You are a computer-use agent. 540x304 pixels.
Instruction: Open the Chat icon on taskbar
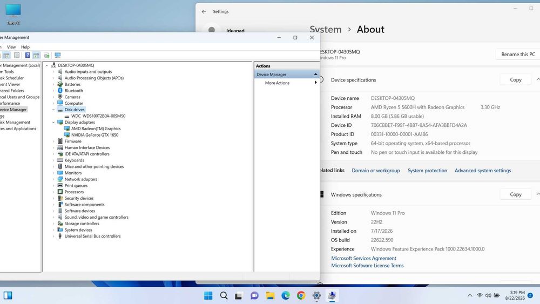point(254,295)
